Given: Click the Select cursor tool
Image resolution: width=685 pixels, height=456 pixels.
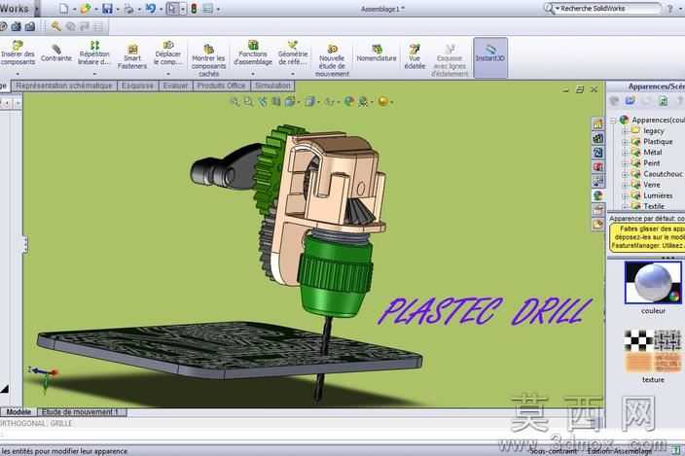Looking at the screenshot, I should coord(172,9).
